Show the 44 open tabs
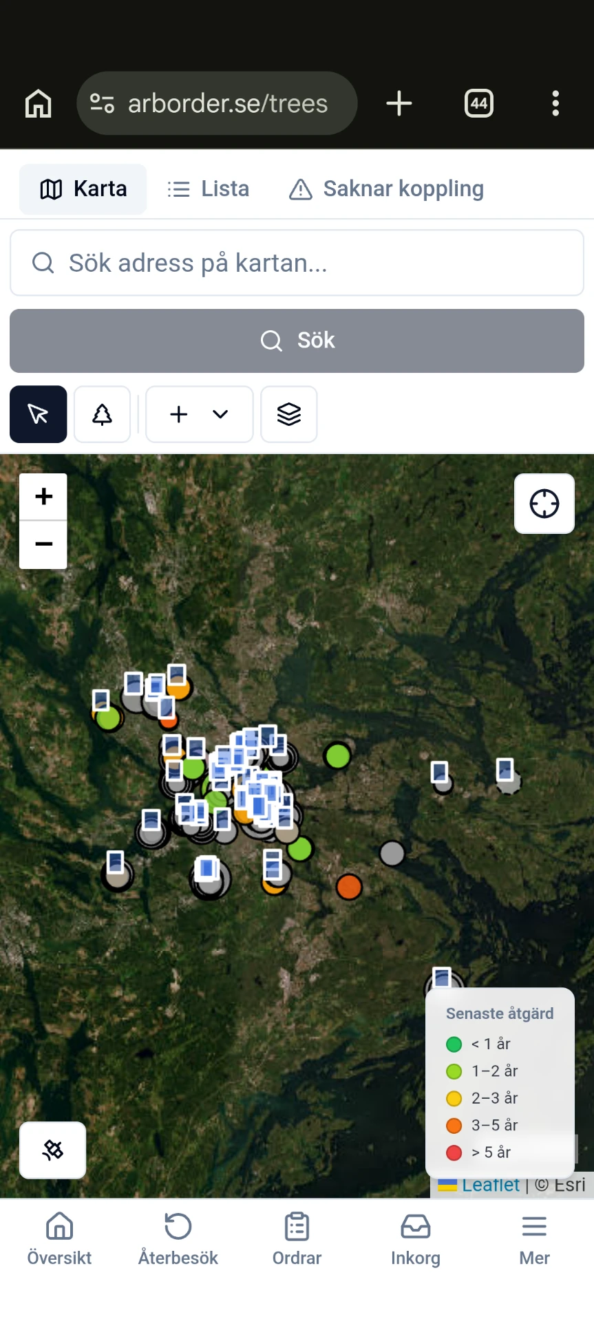This screenshot has width=594, height=1321. click(479, 104)
